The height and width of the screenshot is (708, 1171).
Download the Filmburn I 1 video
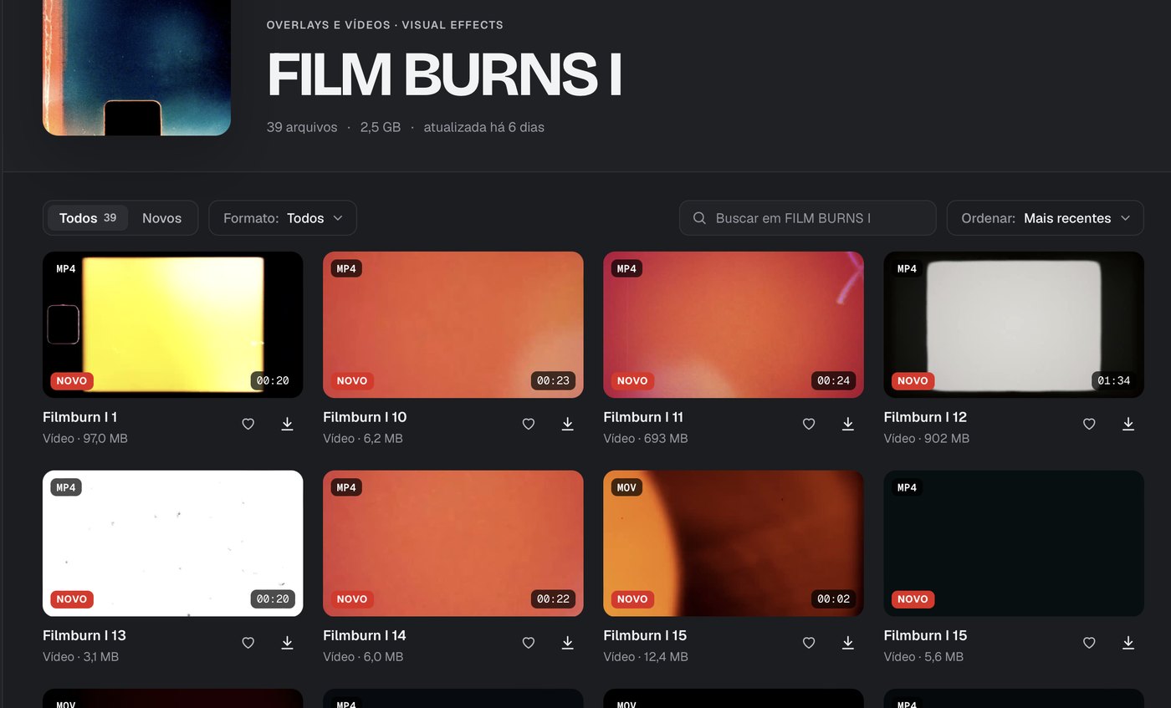[287, 424]
